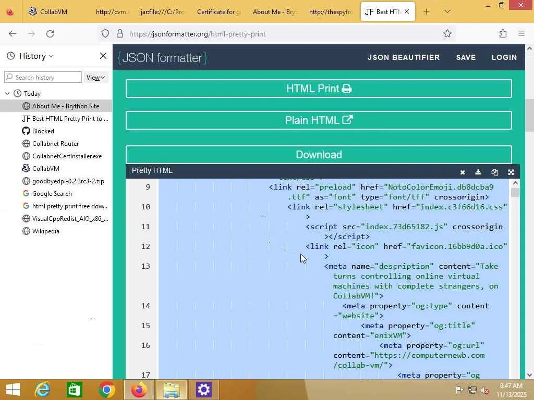Viewport: 534px width, 400px height.
Task: Close the Best HTML tab
Action: (x=407, y=11)
